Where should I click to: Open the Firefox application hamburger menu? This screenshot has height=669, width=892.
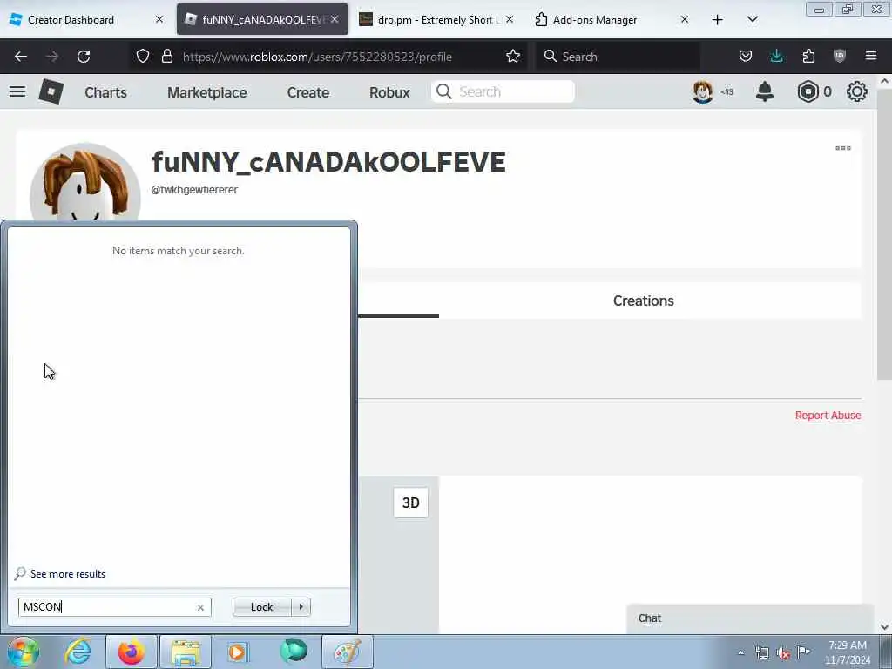tap(871, 56)
